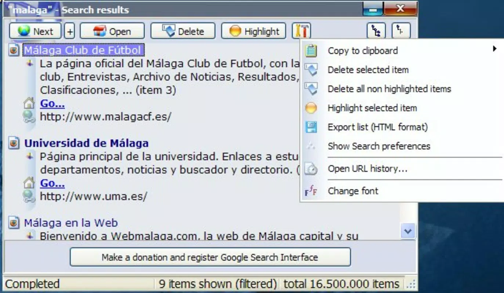Viewport: 504px width, 293px height.
Task: Click icon beside Delete all non highlighted items
Action: [x=311, y=89]
